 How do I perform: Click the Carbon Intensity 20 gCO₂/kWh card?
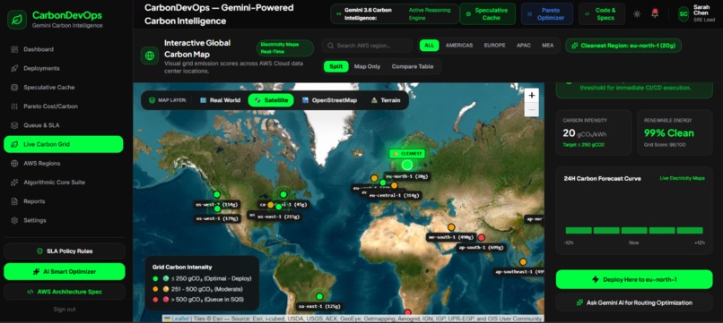594,133
